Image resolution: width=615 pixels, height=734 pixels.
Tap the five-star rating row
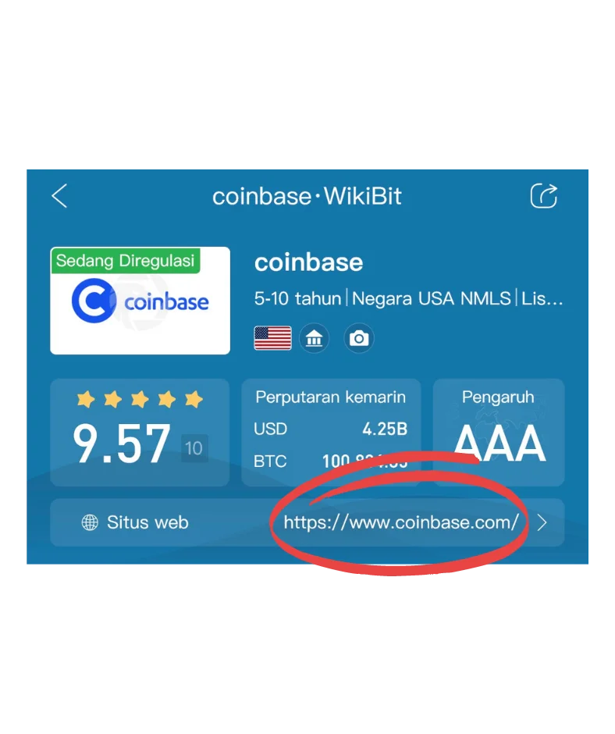(140, 399)
